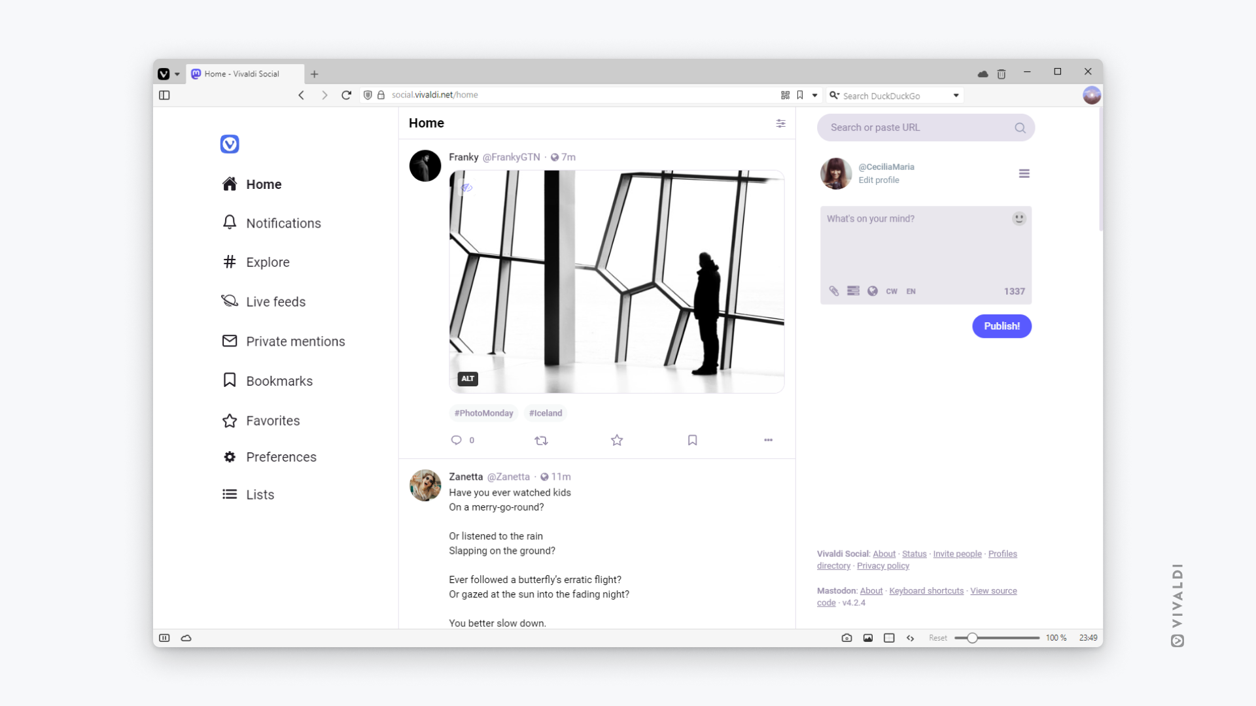Click the repost icon on Franky's post
Screen dimensions: 1256x706
tap(541, 440)
